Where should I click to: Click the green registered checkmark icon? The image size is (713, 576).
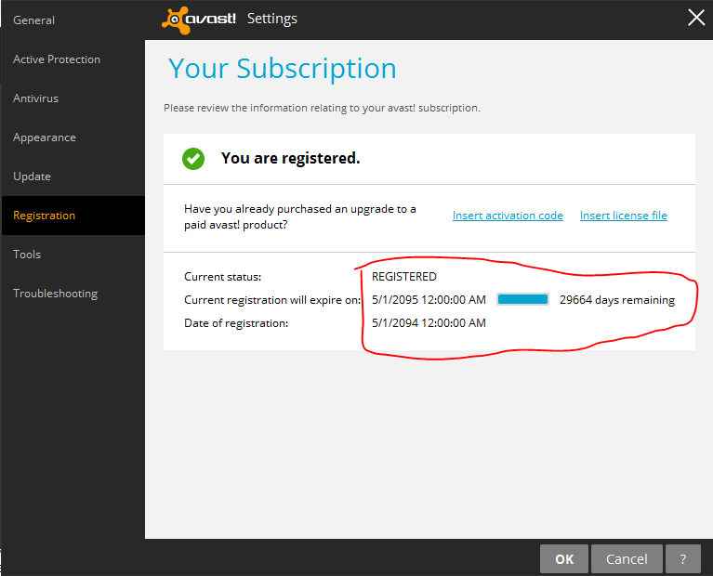point(193,159)
